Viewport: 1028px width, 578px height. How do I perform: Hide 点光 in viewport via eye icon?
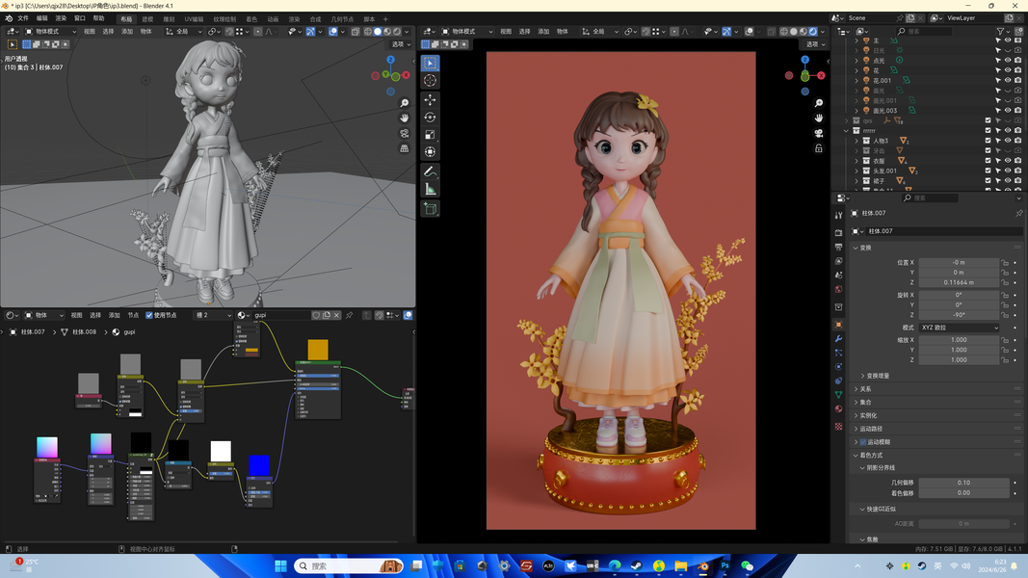click(x=1008, y=61)
